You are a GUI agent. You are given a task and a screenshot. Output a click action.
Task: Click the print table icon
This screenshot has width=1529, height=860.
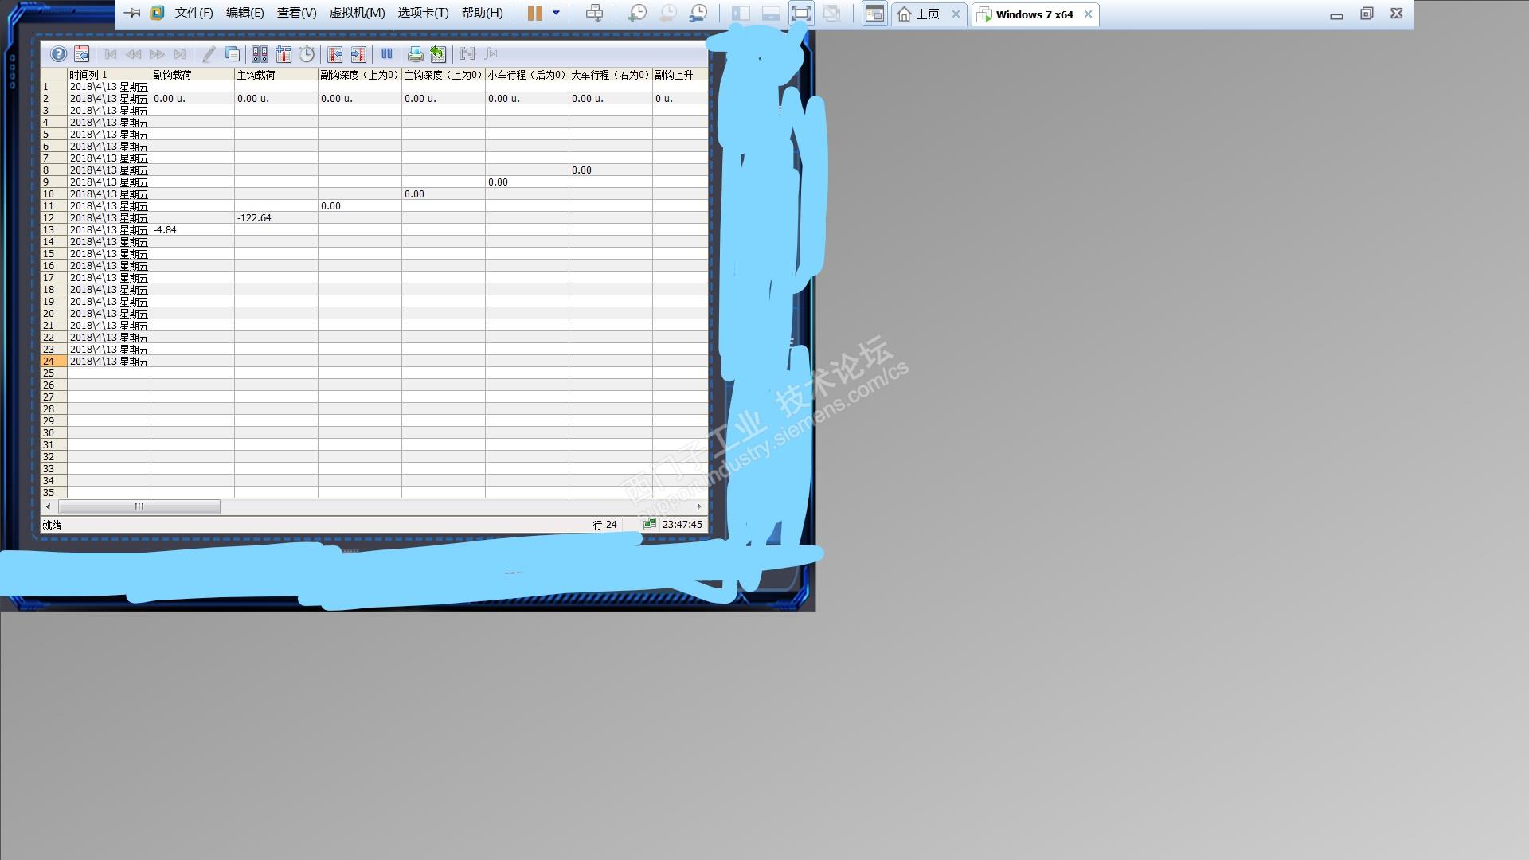[415, 54]
